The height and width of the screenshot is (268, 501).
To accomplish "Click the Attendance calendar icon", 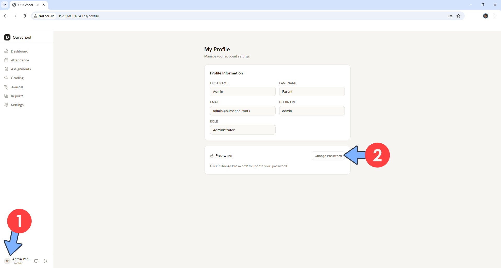I will [x=6, y=60].
